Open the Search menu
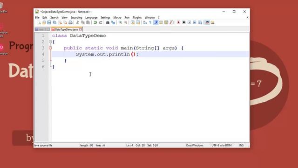Screen dimensions: 298x168 tap(54, 18)
